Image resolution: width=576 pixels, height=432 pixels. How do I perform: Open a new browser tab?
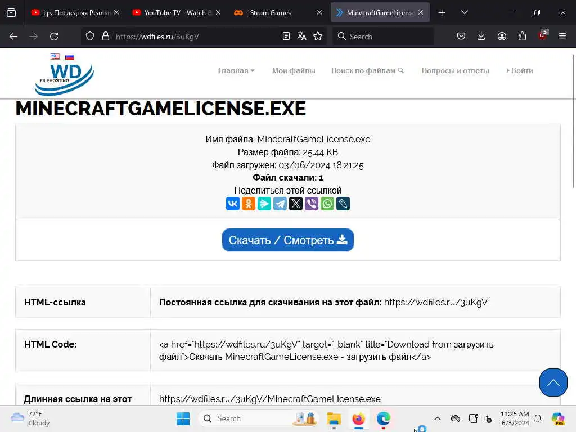coord(442,13)
